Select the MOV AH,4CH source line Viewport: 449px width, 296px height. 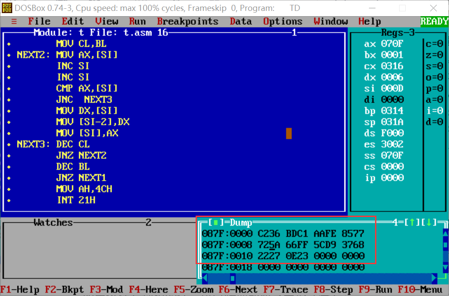84,189
